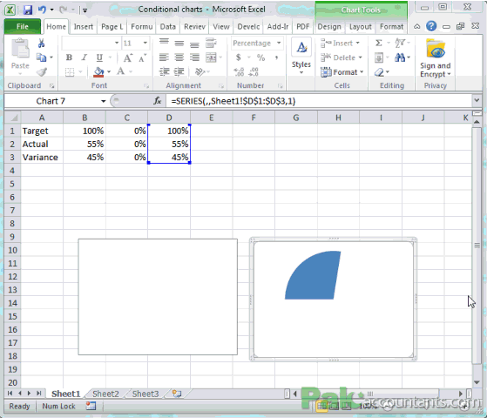The image size is (487, 418).
Task: Open the green File button
Action: pos(23,27)
